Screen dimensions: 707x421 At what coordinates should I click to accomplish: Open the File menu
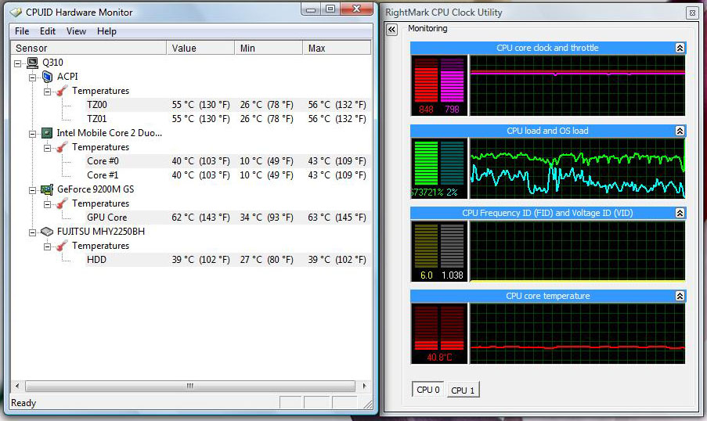(x=22, y=31)
